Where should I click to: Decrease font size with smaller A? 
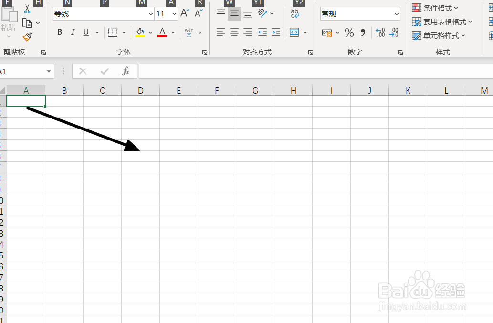pos(199,13)
